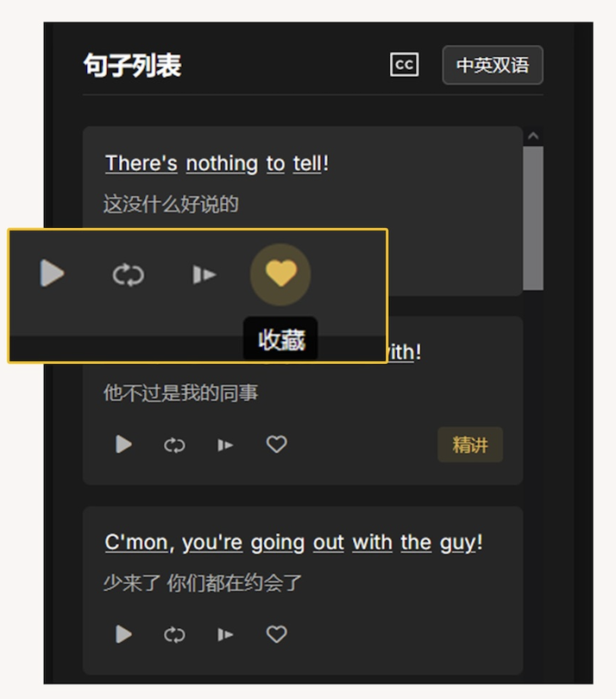The height and width of the screenshot is (699, 616).
Task: Play the '他不过是我的同事' sentence
Action: click(123, 444)
